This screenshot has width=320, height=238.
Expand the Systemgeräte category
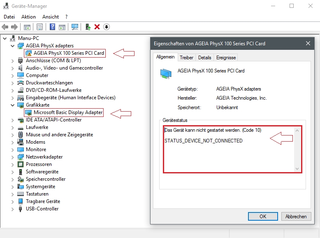click(13, 187)
